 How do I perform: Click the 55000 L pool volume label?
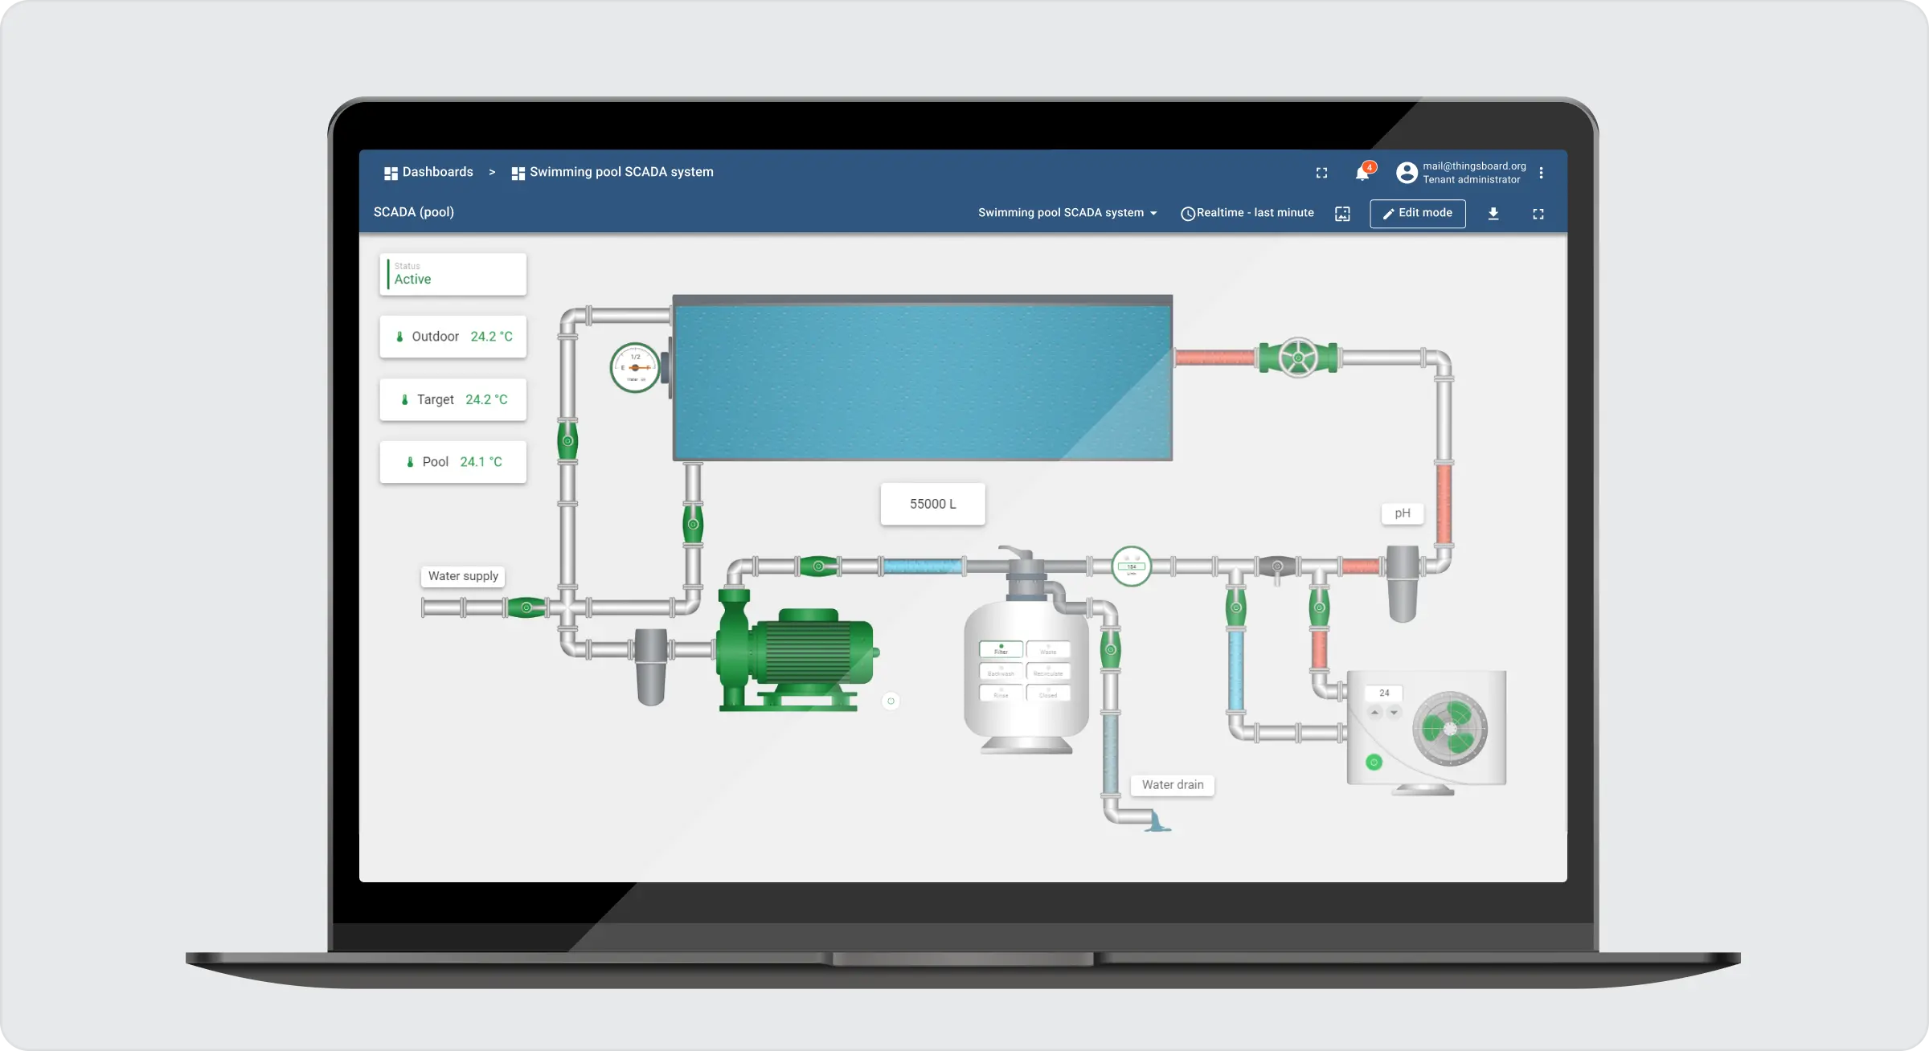932,504
